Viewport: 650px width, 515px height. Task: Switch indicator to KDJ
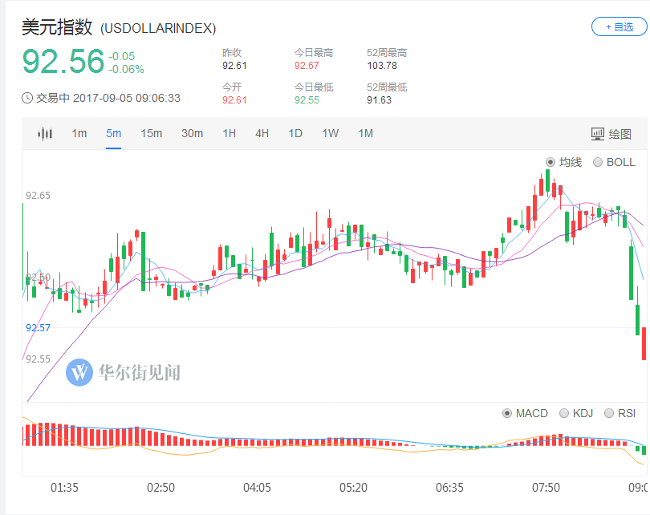564,413
